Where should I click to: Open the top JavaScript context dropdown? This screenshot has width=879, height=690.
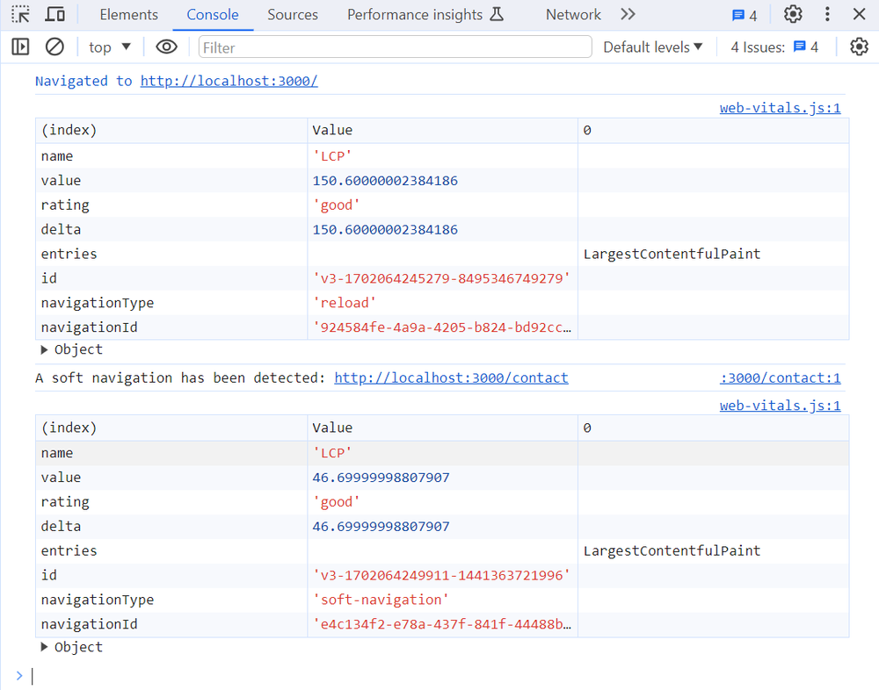click(x=109, y=47)
